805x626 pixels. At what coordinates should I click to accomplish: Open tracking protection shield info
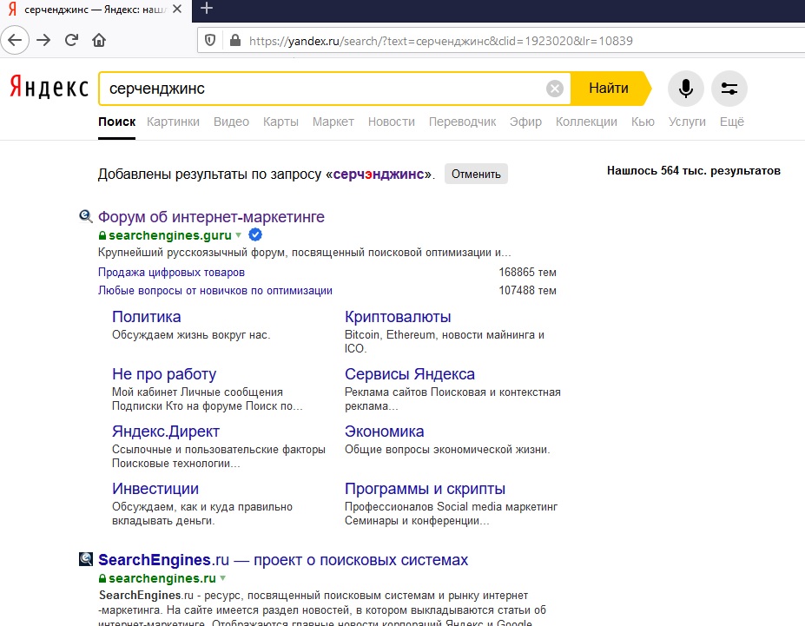pos(210,41)
